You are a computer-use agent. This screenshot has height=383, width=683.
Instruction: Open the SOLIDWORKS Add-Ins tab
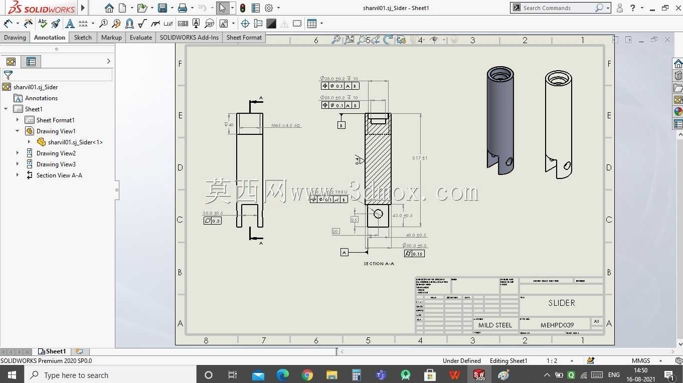190,38
